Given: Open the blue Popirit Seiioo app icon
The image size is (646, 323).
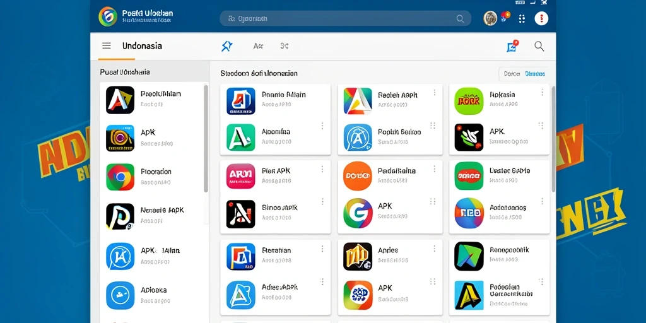Looking at the screenshot, I should click(x=358, y=137).
